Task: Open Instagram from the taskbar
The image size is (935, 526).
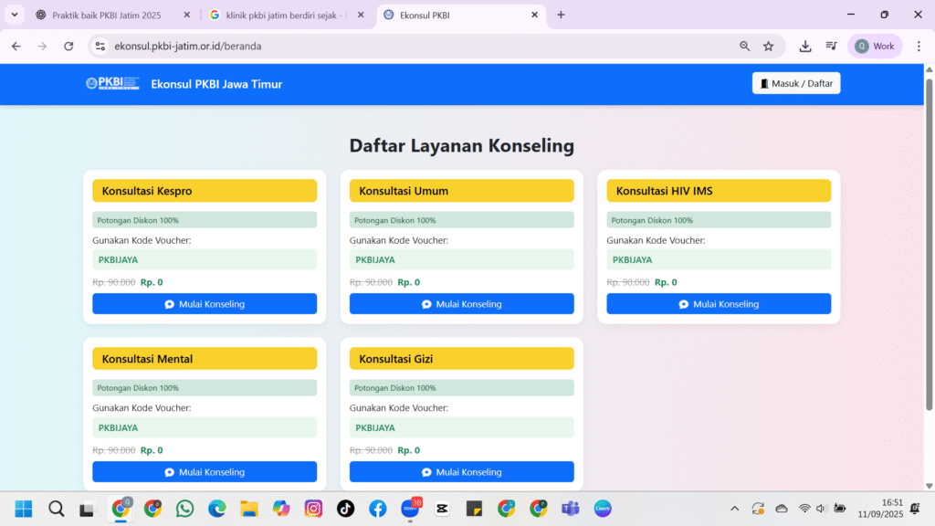Action: pyautogui.click(x=313, y=509)
